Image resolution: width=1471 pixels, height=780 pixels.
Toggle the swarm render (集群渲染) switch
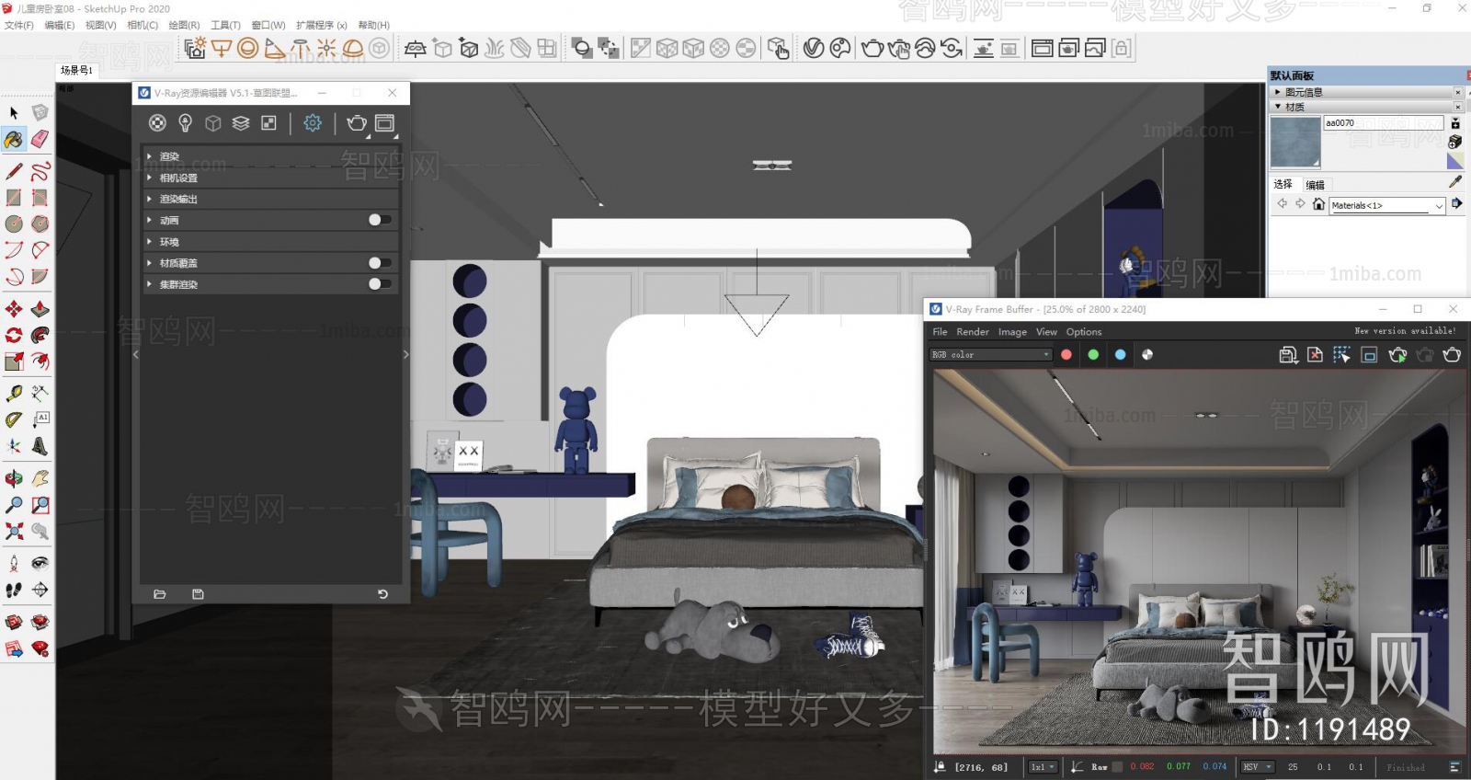[380, 284]
